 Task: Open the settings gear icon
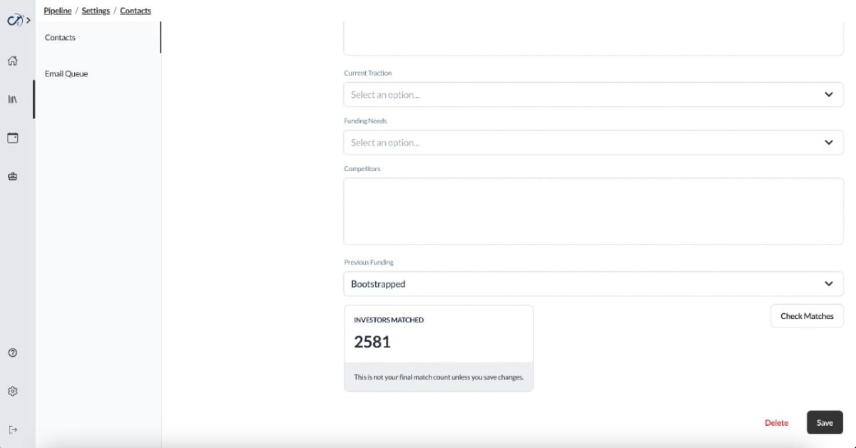(x=12, y=391)
